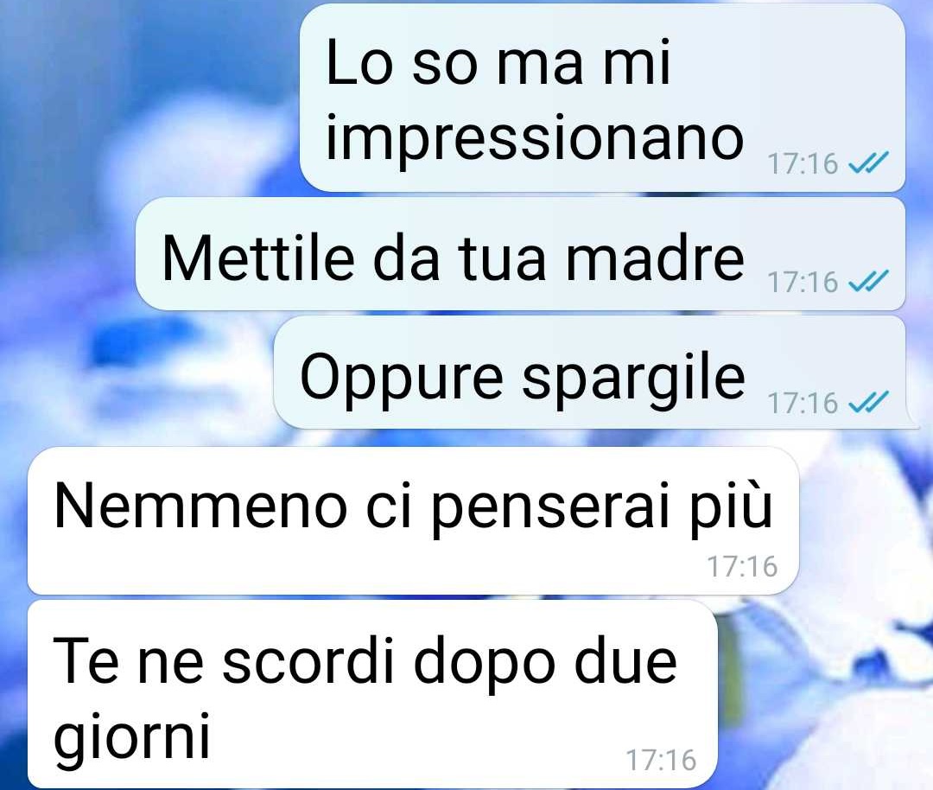
Task: Click 17:16 timestamp on "Lo so ma mi impressionano"
Action: (802, 163)
